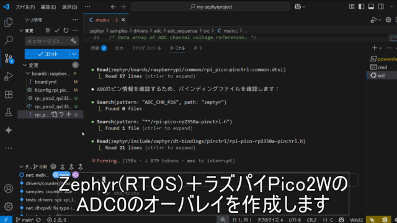Go forward navigation arrow
Screen dimensions: 397x223
(x=123, y=7)
